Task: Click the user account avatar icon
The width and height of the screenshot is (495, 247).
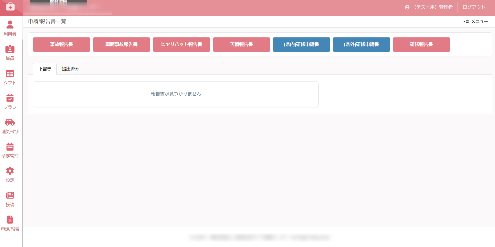Action: click(407, 7)
